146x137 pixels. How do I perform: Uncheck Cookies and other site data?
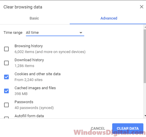6,77
